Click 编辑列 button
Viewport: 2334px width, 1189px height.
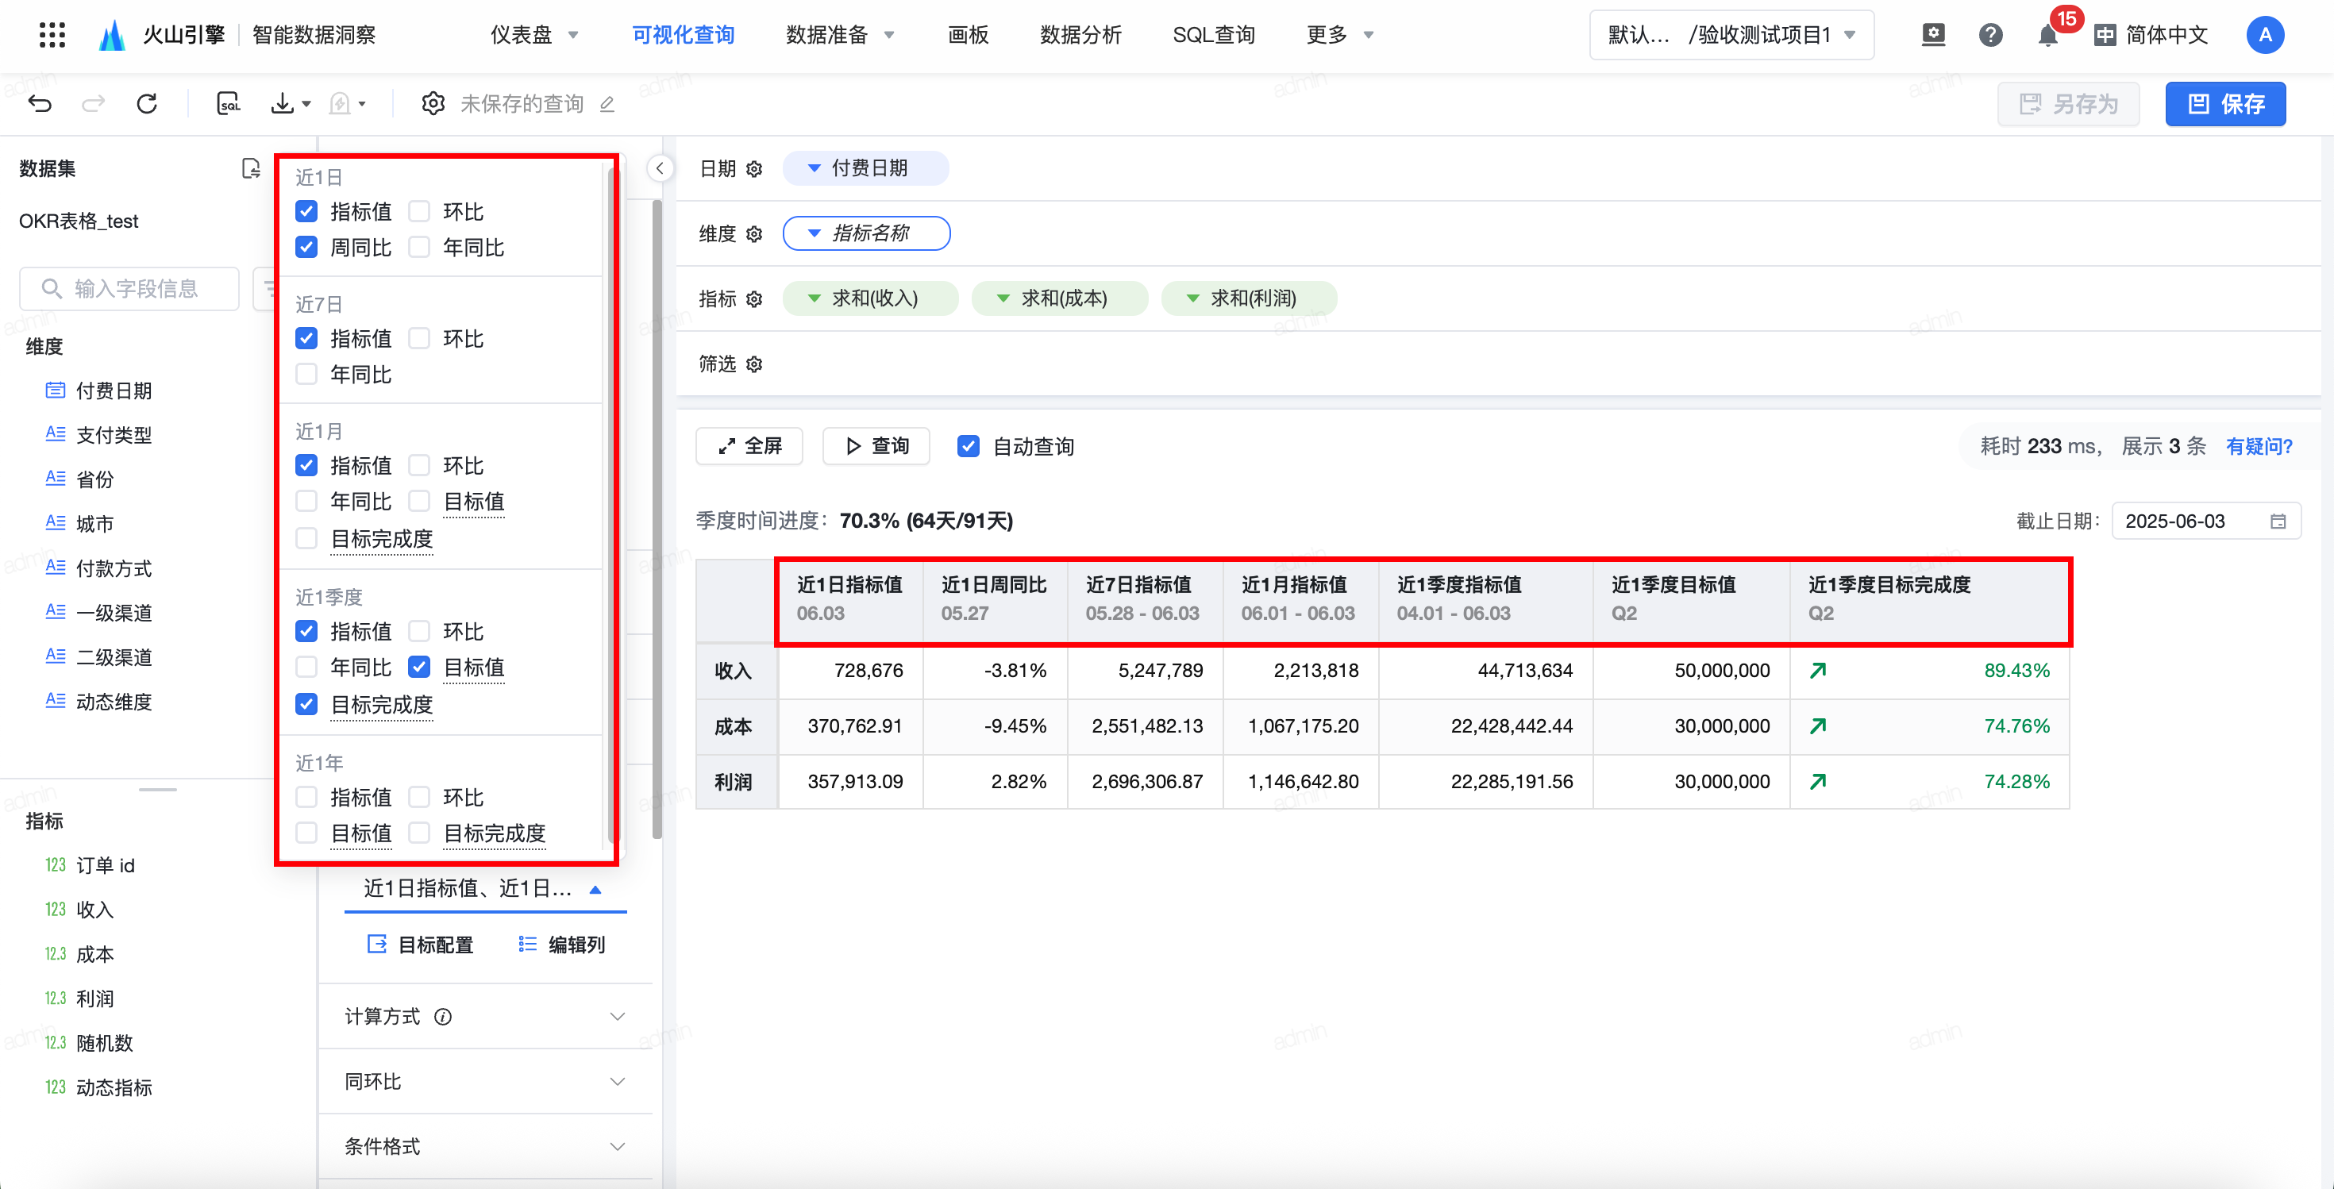click(x=562, y=945)
